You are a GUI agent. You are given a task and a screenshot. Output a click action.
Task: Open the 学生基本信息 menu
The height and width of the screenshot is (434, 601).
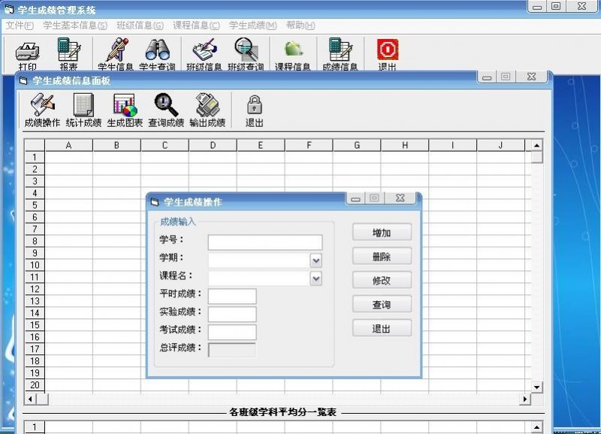tap(74, 26)
